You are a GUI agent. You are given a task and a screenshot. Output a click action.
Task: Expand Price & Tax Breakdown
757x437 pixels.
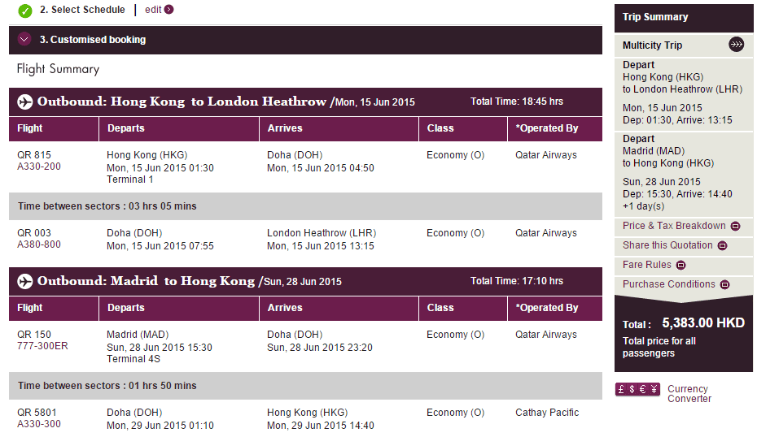[x=735, y=227]
